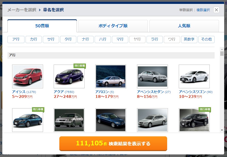Jump to ハ行 section

103,40
